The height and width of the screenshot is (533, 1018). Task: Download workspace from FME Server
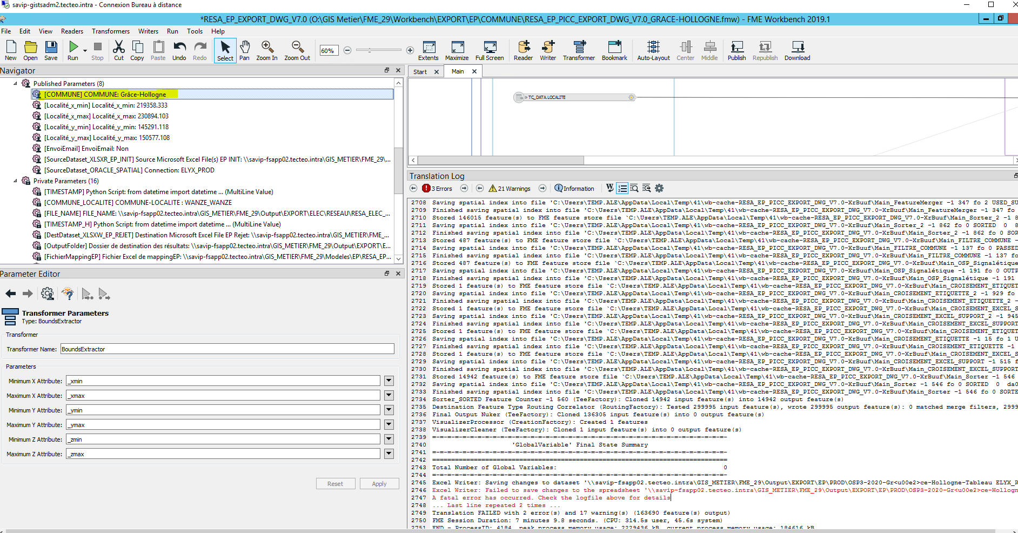[x=798, y=50]
